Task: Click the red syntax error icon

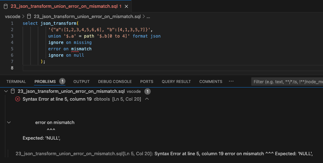Action: pos(18,99)
